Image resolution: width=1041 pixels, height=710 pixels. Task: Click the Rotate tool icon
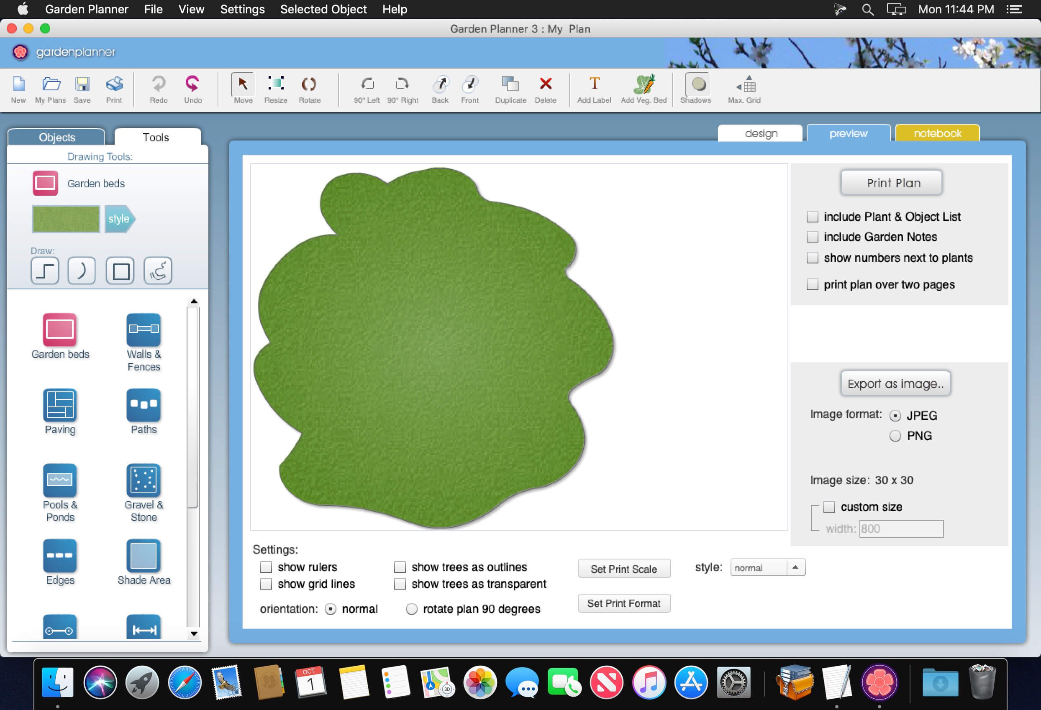309,84
